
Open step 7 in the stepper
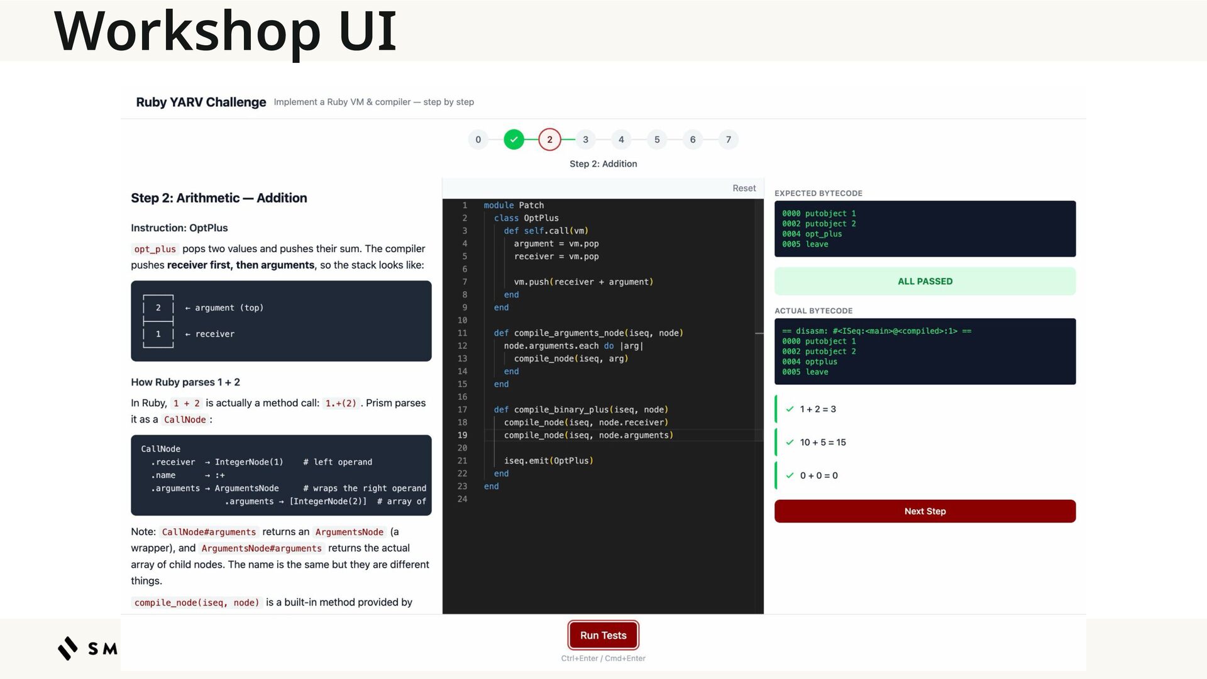click(x=729, y=140)
